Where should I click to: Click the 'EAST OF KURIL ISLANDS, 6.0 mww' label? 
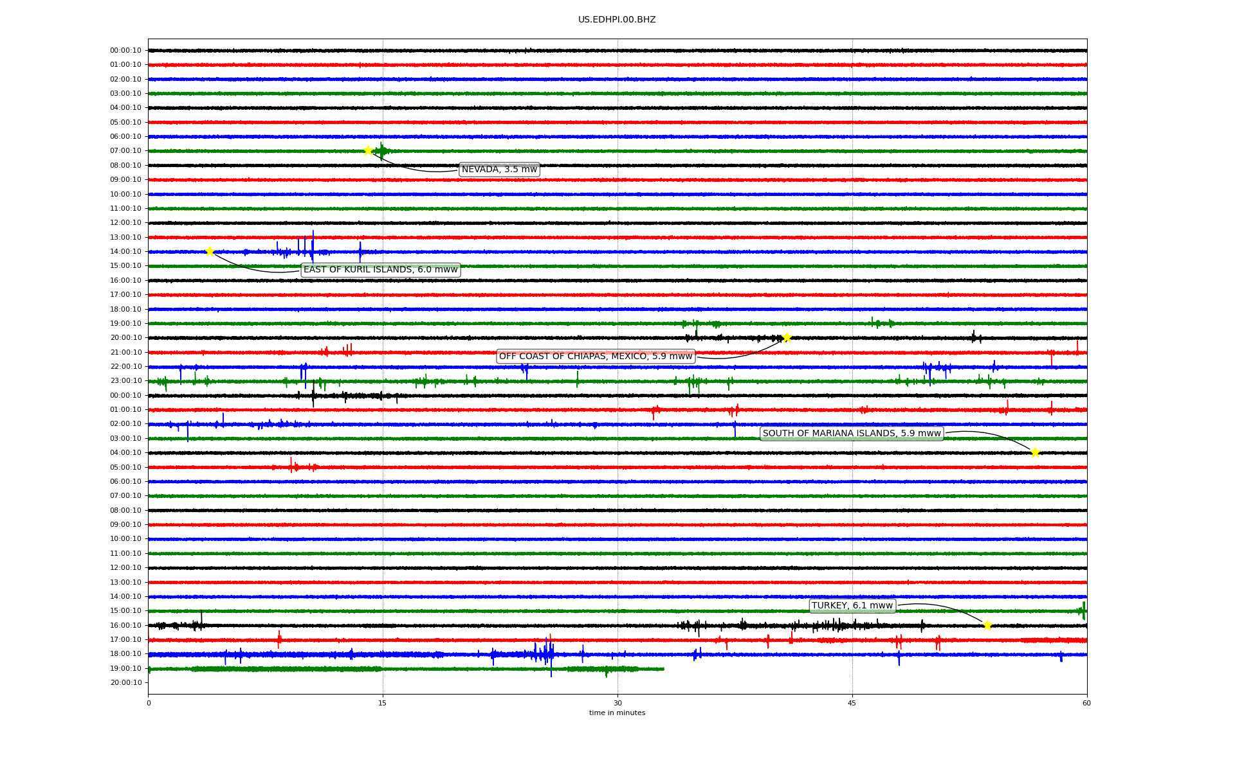click(381, 270)
